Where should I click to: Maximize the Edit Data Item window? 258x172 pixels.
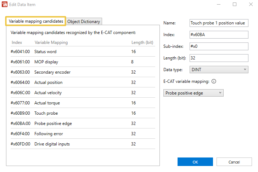point(234,5)
